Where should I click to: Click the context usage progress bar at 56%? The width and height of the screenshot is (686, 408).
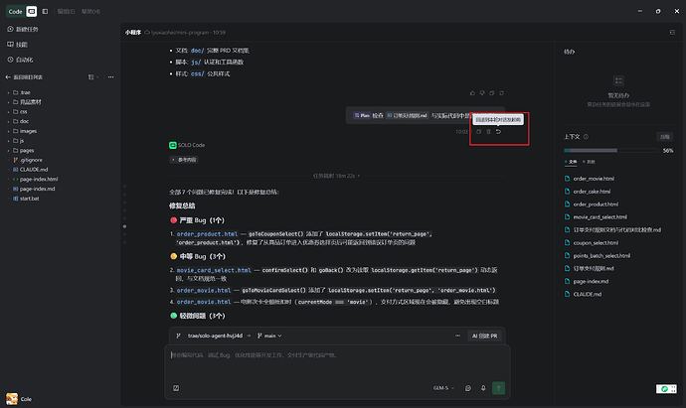pyautogui.click(x=611, y=151)
